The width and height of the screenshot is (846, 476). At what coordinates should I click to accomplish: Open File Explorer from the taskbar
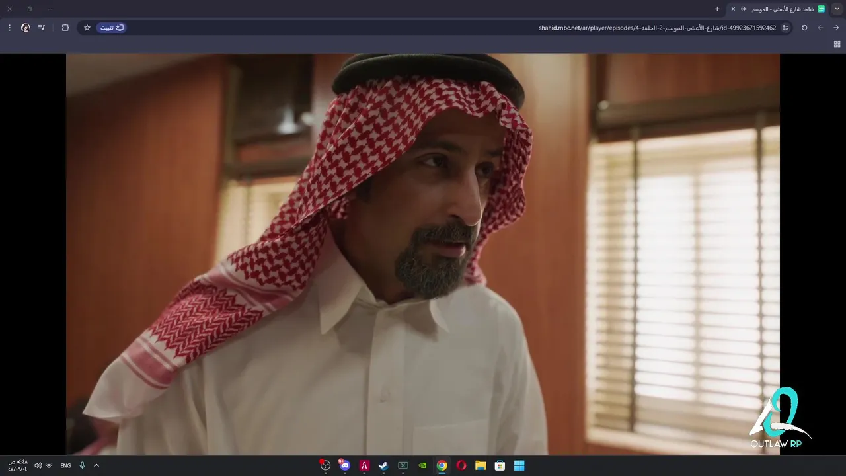point(481,465)
